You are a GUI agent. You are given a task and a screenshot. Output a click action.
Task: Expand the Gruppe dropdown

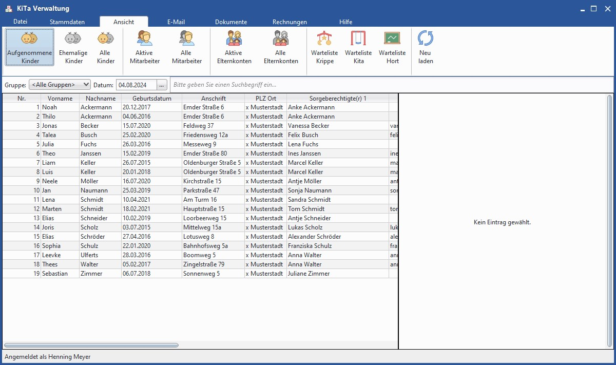(x=60, y=85)
